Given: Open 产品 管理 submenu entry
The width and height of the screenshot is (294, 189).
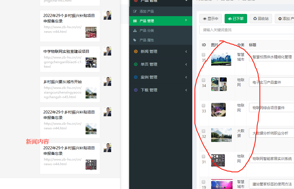Looking at the screenshot, I should (x=161, y=21).
